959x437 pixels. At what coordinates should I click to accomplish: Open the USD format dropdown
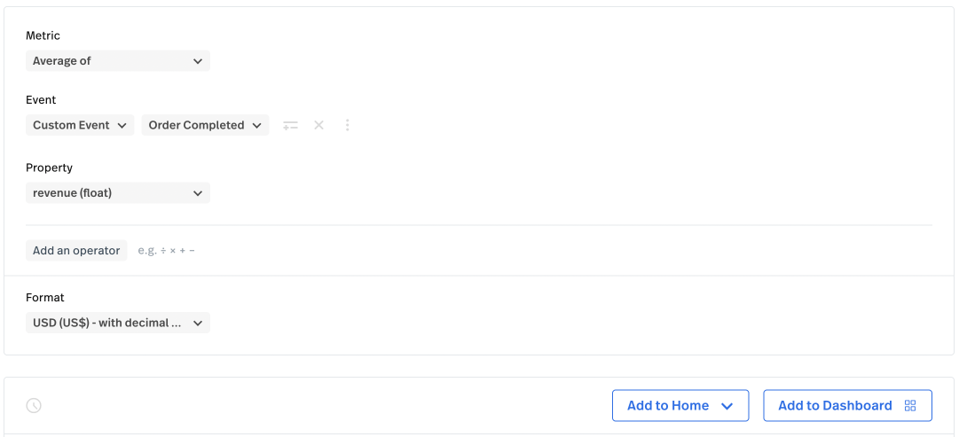pos(118,323)
